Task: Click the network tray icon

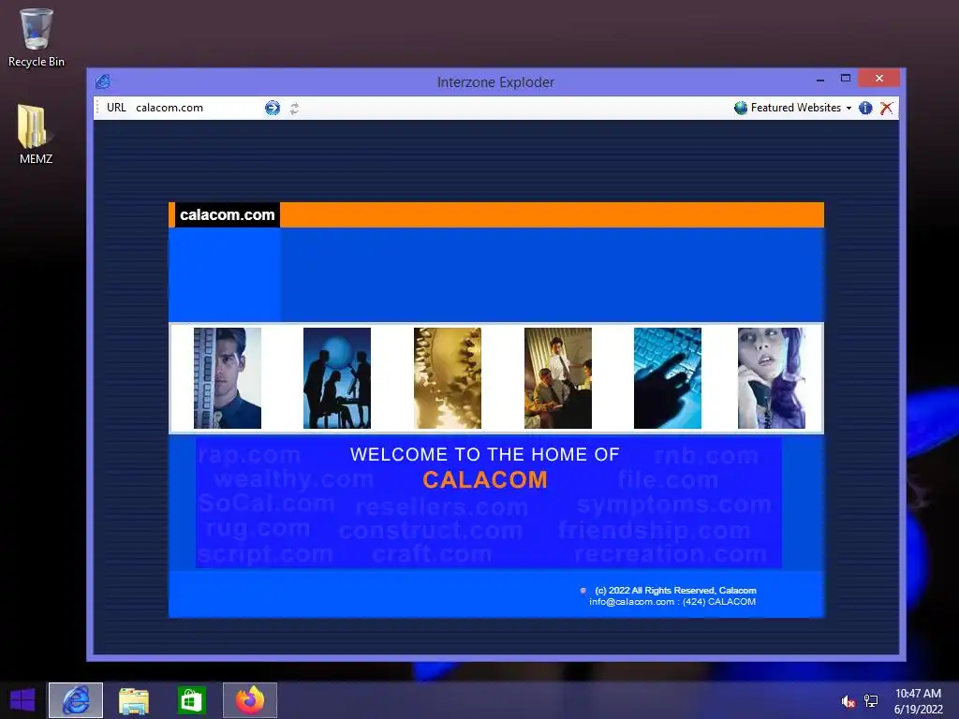Action: pyautogui.click(x=871, y=701)
